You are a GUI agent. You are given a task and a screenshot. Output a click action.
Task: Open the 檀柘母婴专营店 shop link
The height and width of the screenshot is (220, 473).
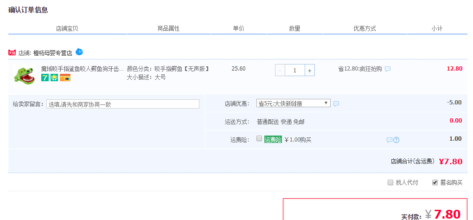coord(52,53)
